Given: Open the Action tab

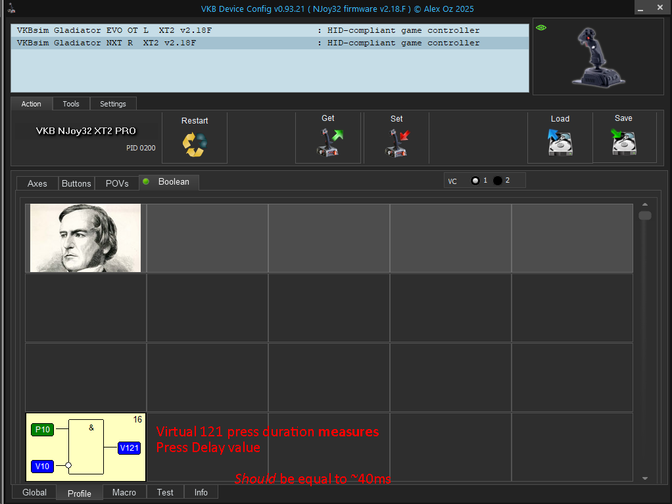Looking at the screenshot, I should tap(32, 104).
